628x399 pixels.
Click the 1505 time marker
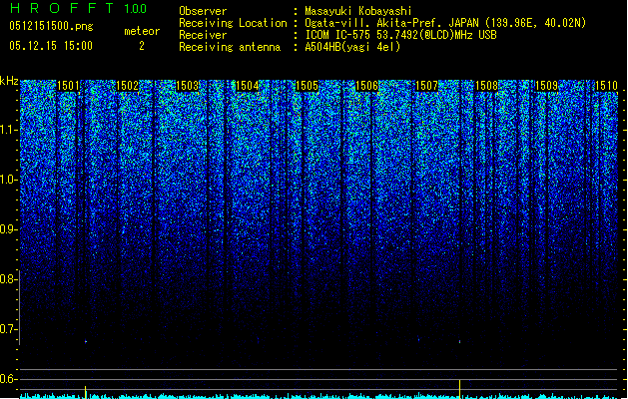[x=307, y=86]
